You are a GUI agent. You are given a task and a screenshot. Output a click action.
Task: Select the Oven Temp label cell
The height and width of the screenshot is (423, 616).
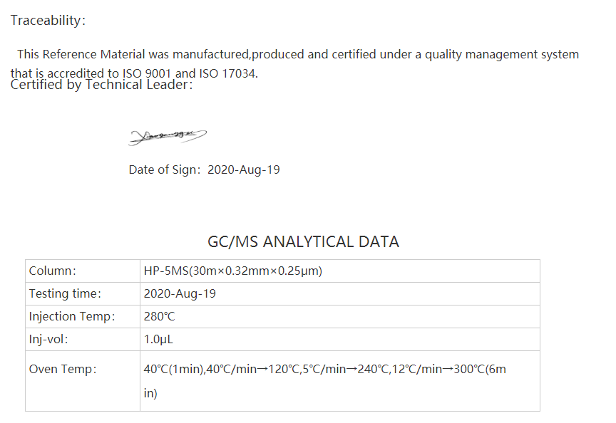83,381
